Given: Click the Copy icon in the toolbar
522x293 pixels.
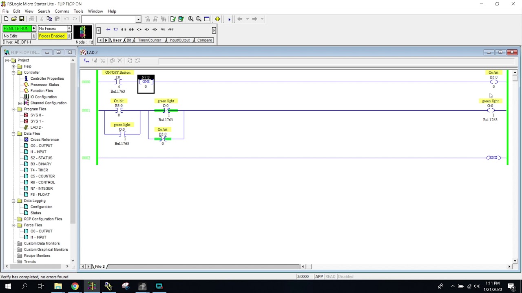Looking at the screenshot, I should point(49,19).
